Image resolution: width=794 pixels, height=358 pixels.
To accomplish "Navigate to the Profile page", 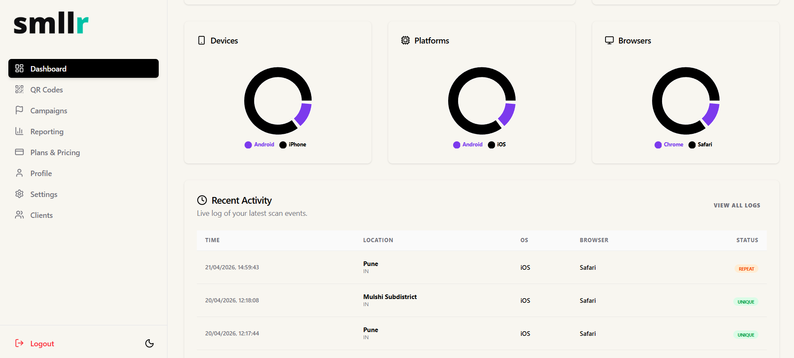I will 83,173.
